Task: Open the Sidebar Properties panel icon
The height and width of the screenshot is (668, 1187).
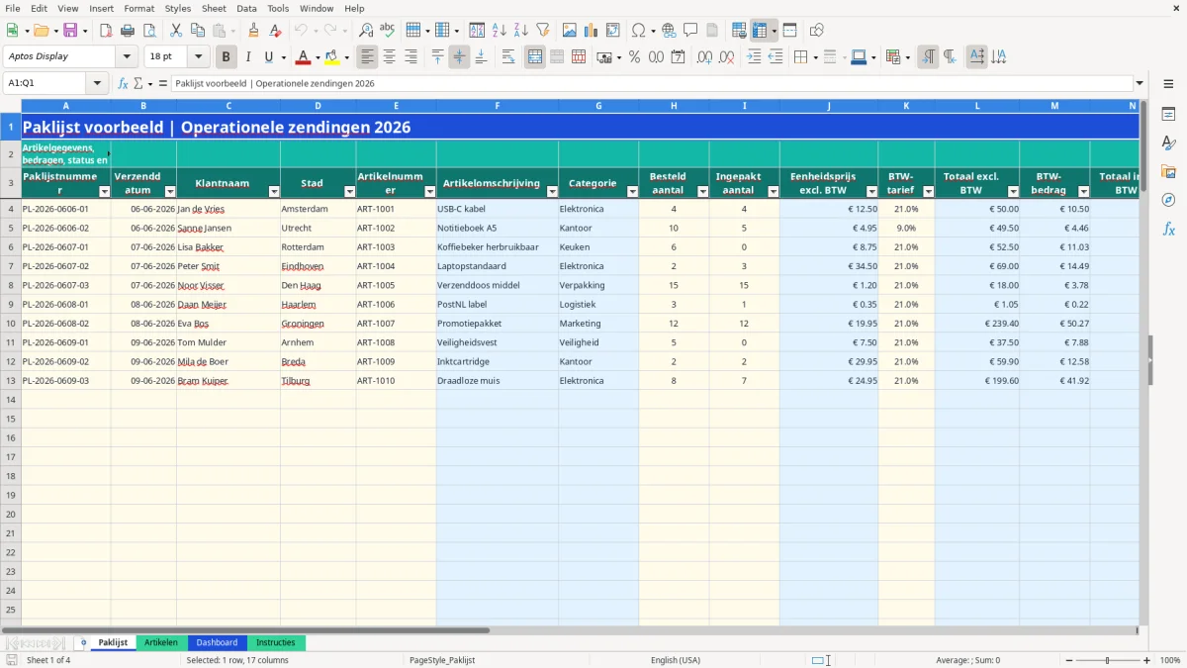Action: click(x=1168, y=115)
